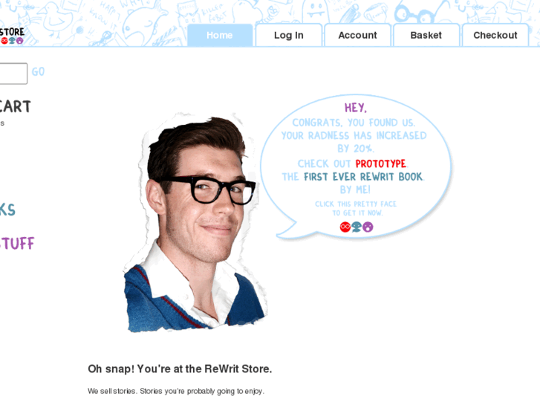Open the Account tab
Screen dimensions: 540x405
[357, 35]
